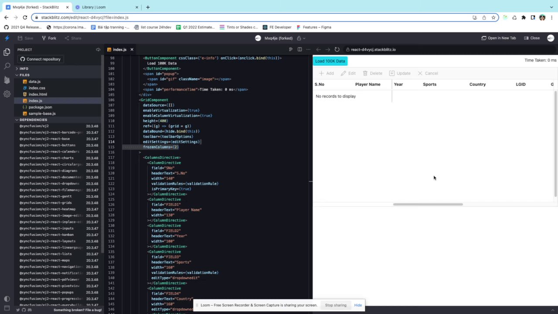Viewport: 558px width, 314px height.
Task: Click the preview back arrow
Action: (319, 49)
